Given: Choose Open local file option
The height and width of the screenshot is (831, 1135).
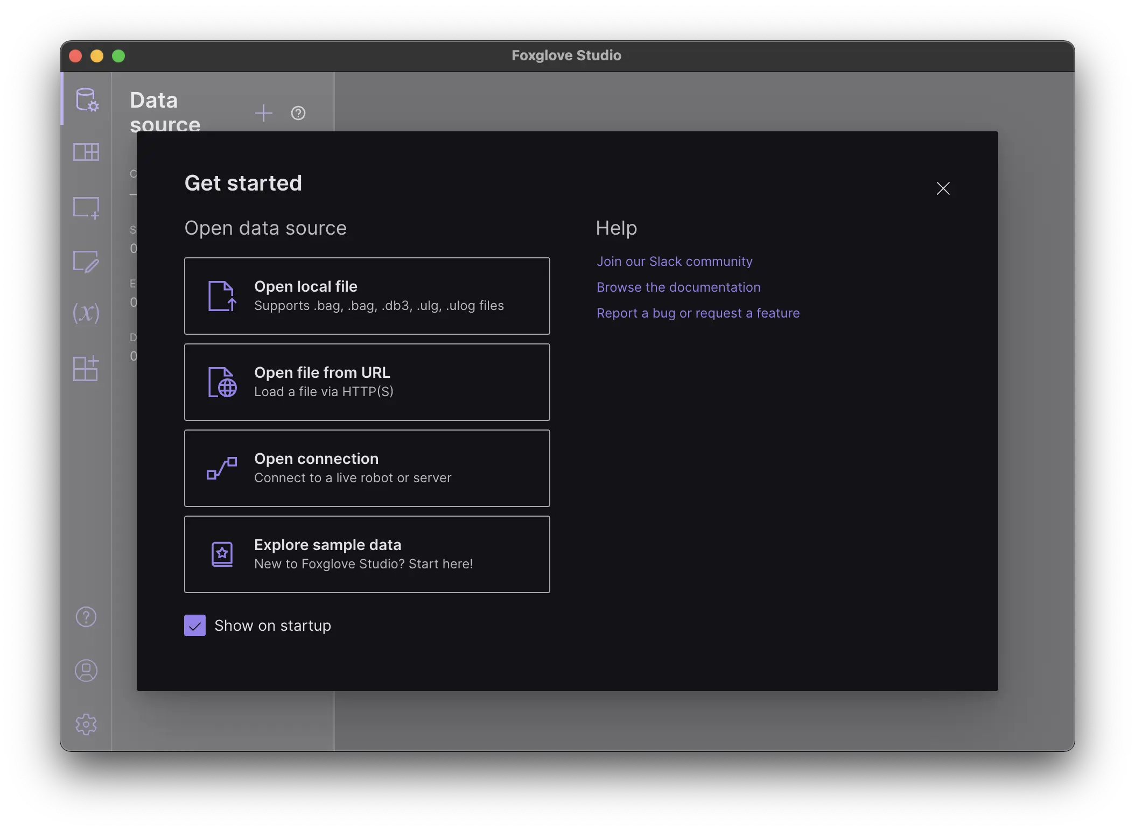Looking at the screenshot, I should 367,296.
